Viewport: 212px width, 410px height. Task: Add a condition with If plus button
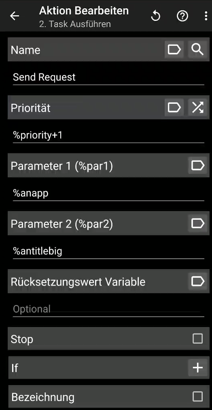(198, 368)
